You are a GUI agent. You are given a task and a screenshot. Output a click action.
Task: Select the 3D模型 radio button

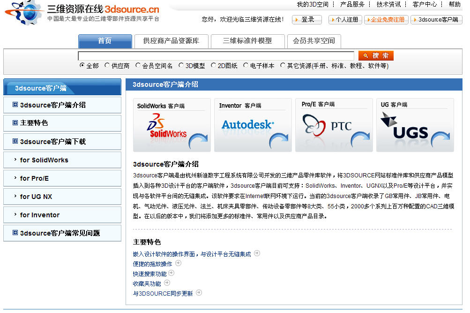181,65
